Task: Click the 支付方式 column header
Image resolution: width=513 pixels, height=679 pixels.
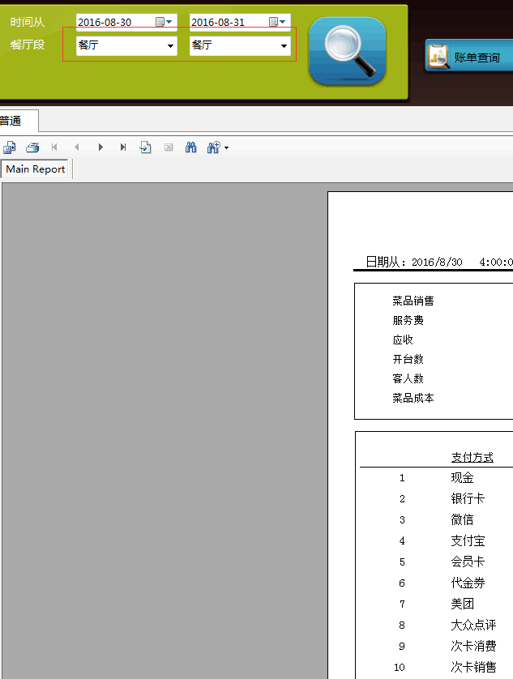Action: [x=472, y=457]
